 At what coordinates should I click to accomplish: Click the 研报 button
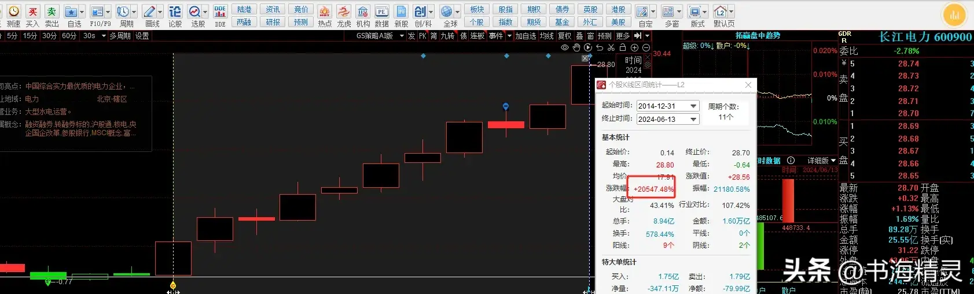coord(273,22)
